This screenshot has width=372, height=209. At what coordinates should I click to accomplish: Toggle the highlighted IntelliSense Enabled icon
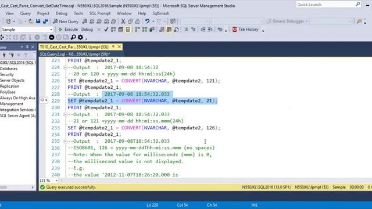coord(128,30)
